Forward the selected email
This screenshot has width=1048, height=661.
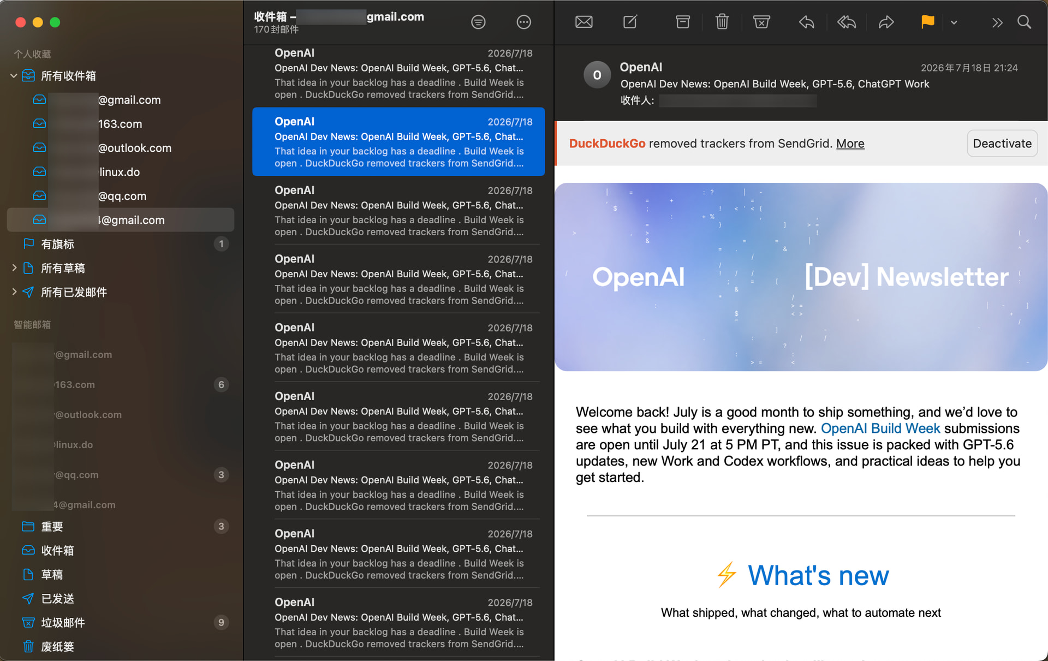[886, 22]
